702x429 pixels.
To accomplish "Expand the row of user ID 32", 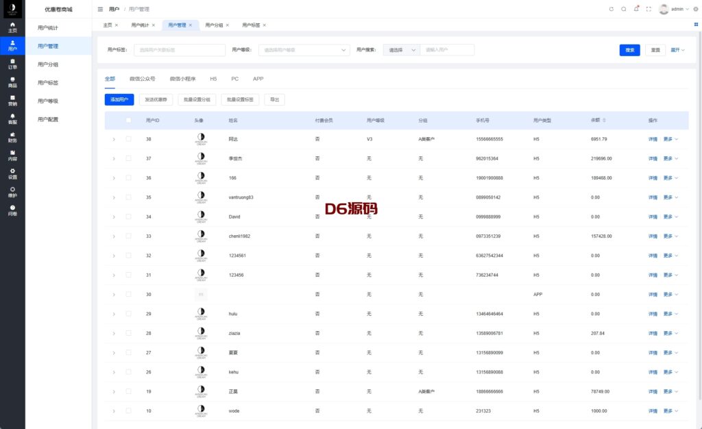I will 114,256.
